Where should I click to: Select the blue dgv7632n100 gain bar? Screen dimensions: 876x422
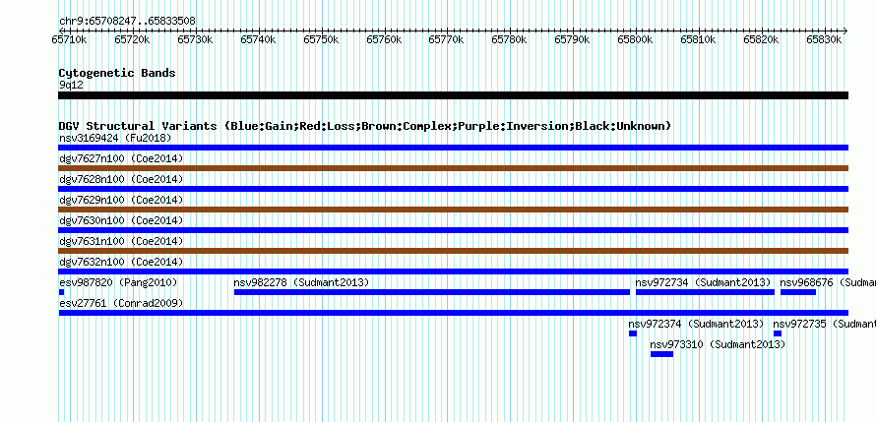coord(453,271)
